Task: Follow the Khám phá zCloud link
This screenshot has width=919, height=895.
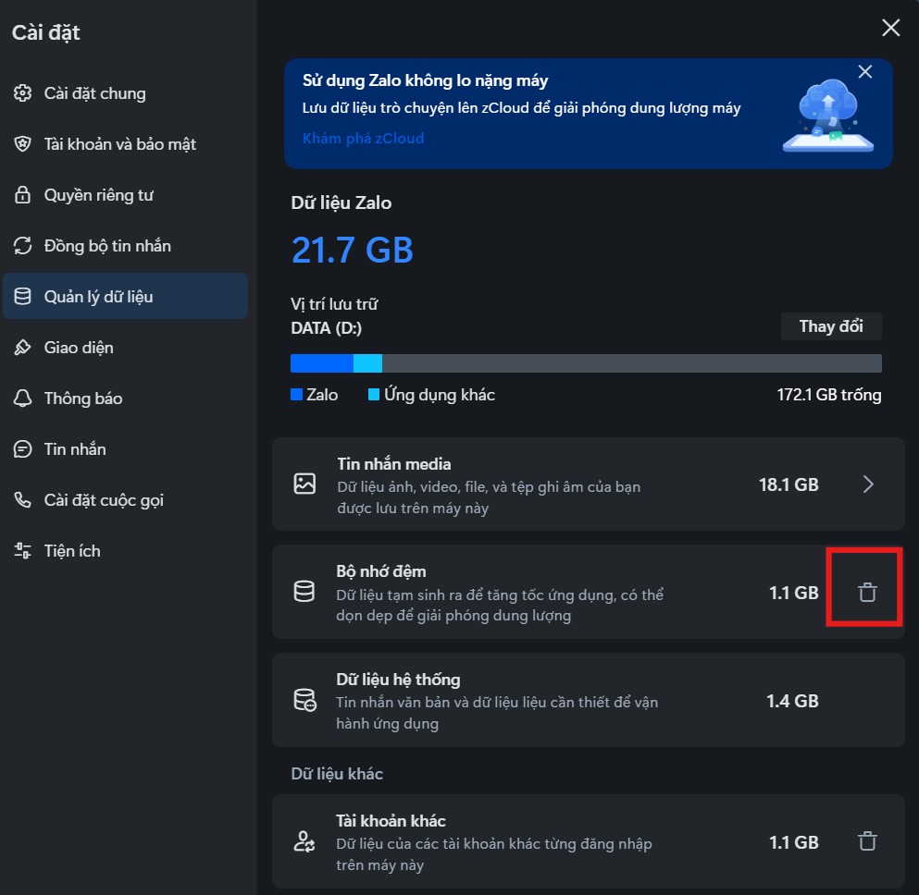Action: click(x=363, y=138)
